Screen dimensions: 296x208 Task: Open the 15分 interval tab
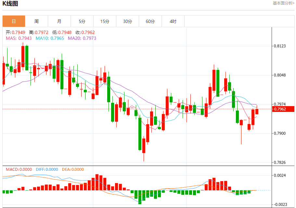pos(105,21)
